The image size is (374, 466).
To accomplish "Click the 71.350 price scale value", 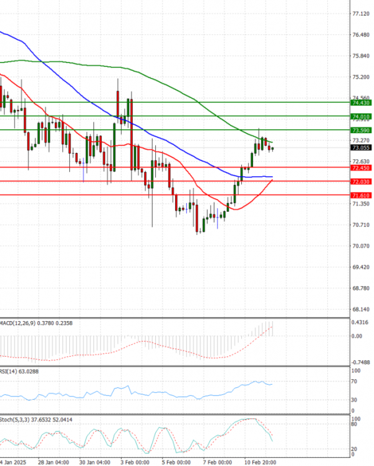I will tap(361, 204).
